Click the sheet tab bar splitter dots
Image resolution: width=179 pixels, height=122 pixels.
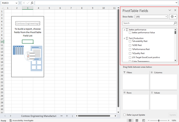pos(72,116)
